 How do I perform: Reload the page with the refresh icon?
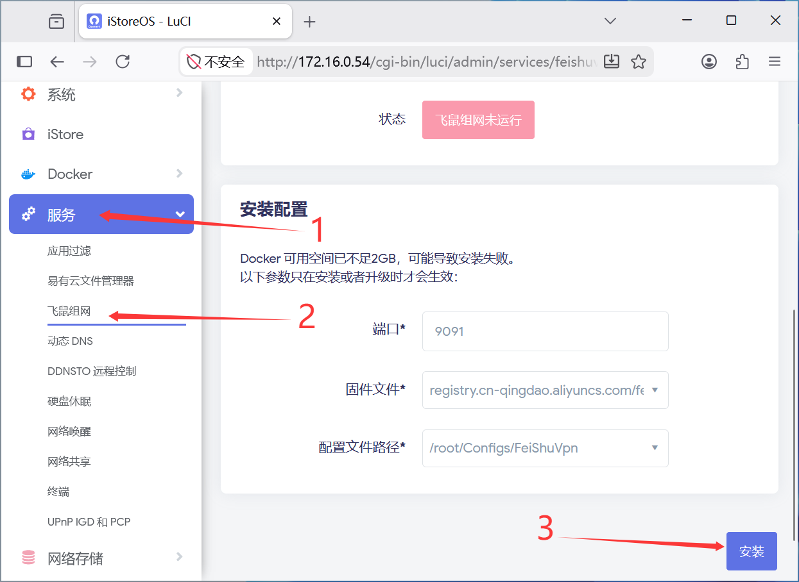tap(123, 62)
